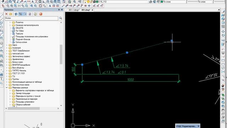Close the 001.dwg document tab
Viewport: 227px width, 128px height.
pyautogui.click(x=92, y=10)
